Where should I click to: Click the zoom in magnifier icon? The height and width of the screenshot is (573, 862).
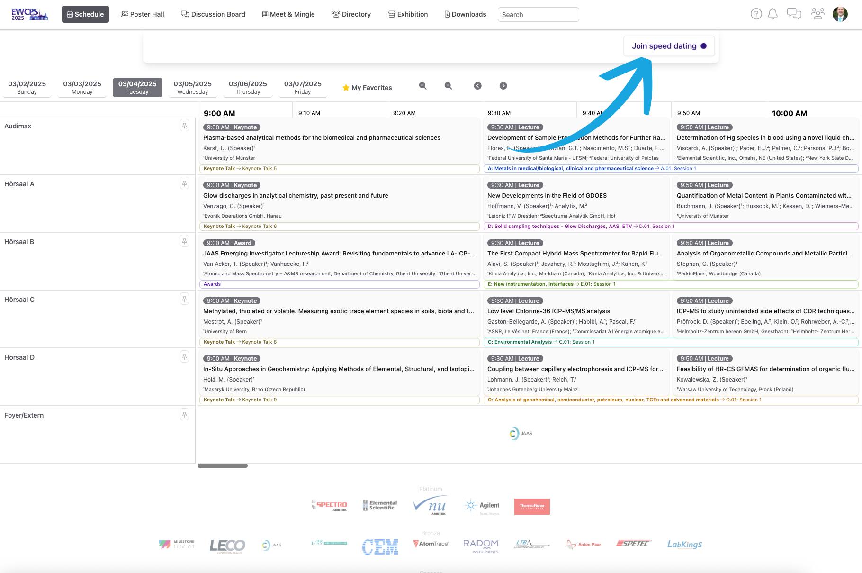[x=422, y=86]
